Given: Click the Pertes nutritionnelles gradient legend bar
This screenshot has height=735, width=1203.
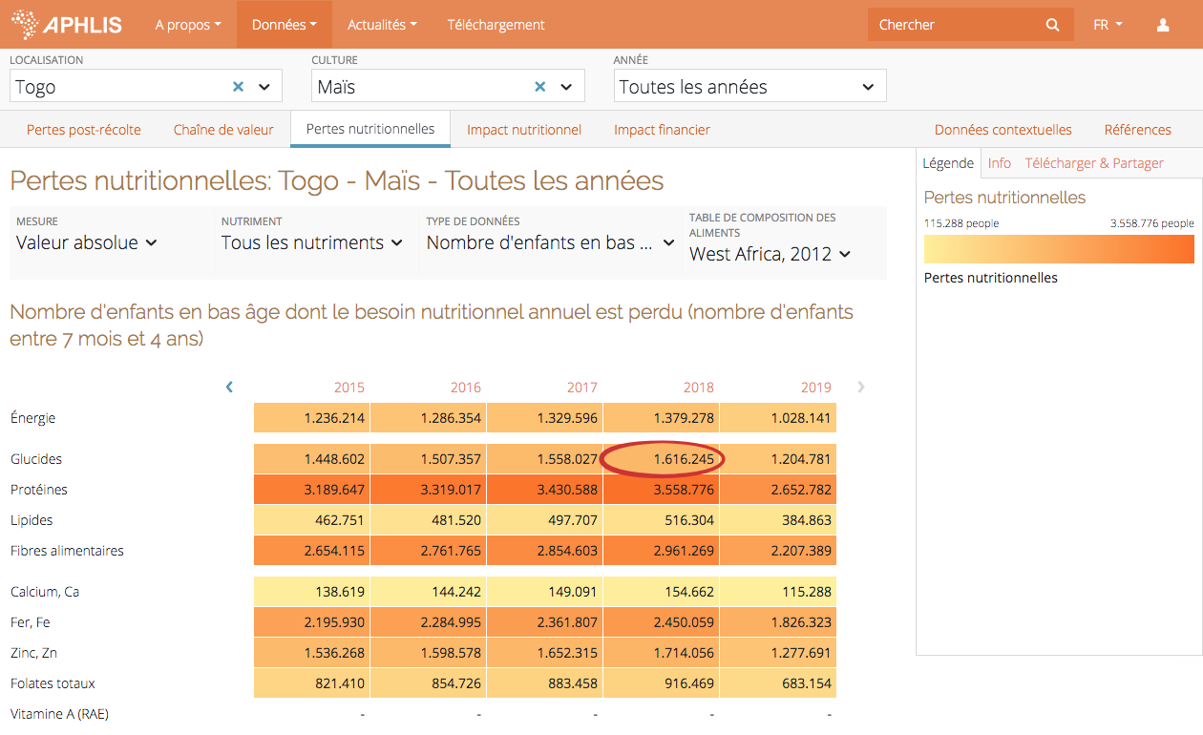Looking at the screenshot, I should click(1059, 249).
